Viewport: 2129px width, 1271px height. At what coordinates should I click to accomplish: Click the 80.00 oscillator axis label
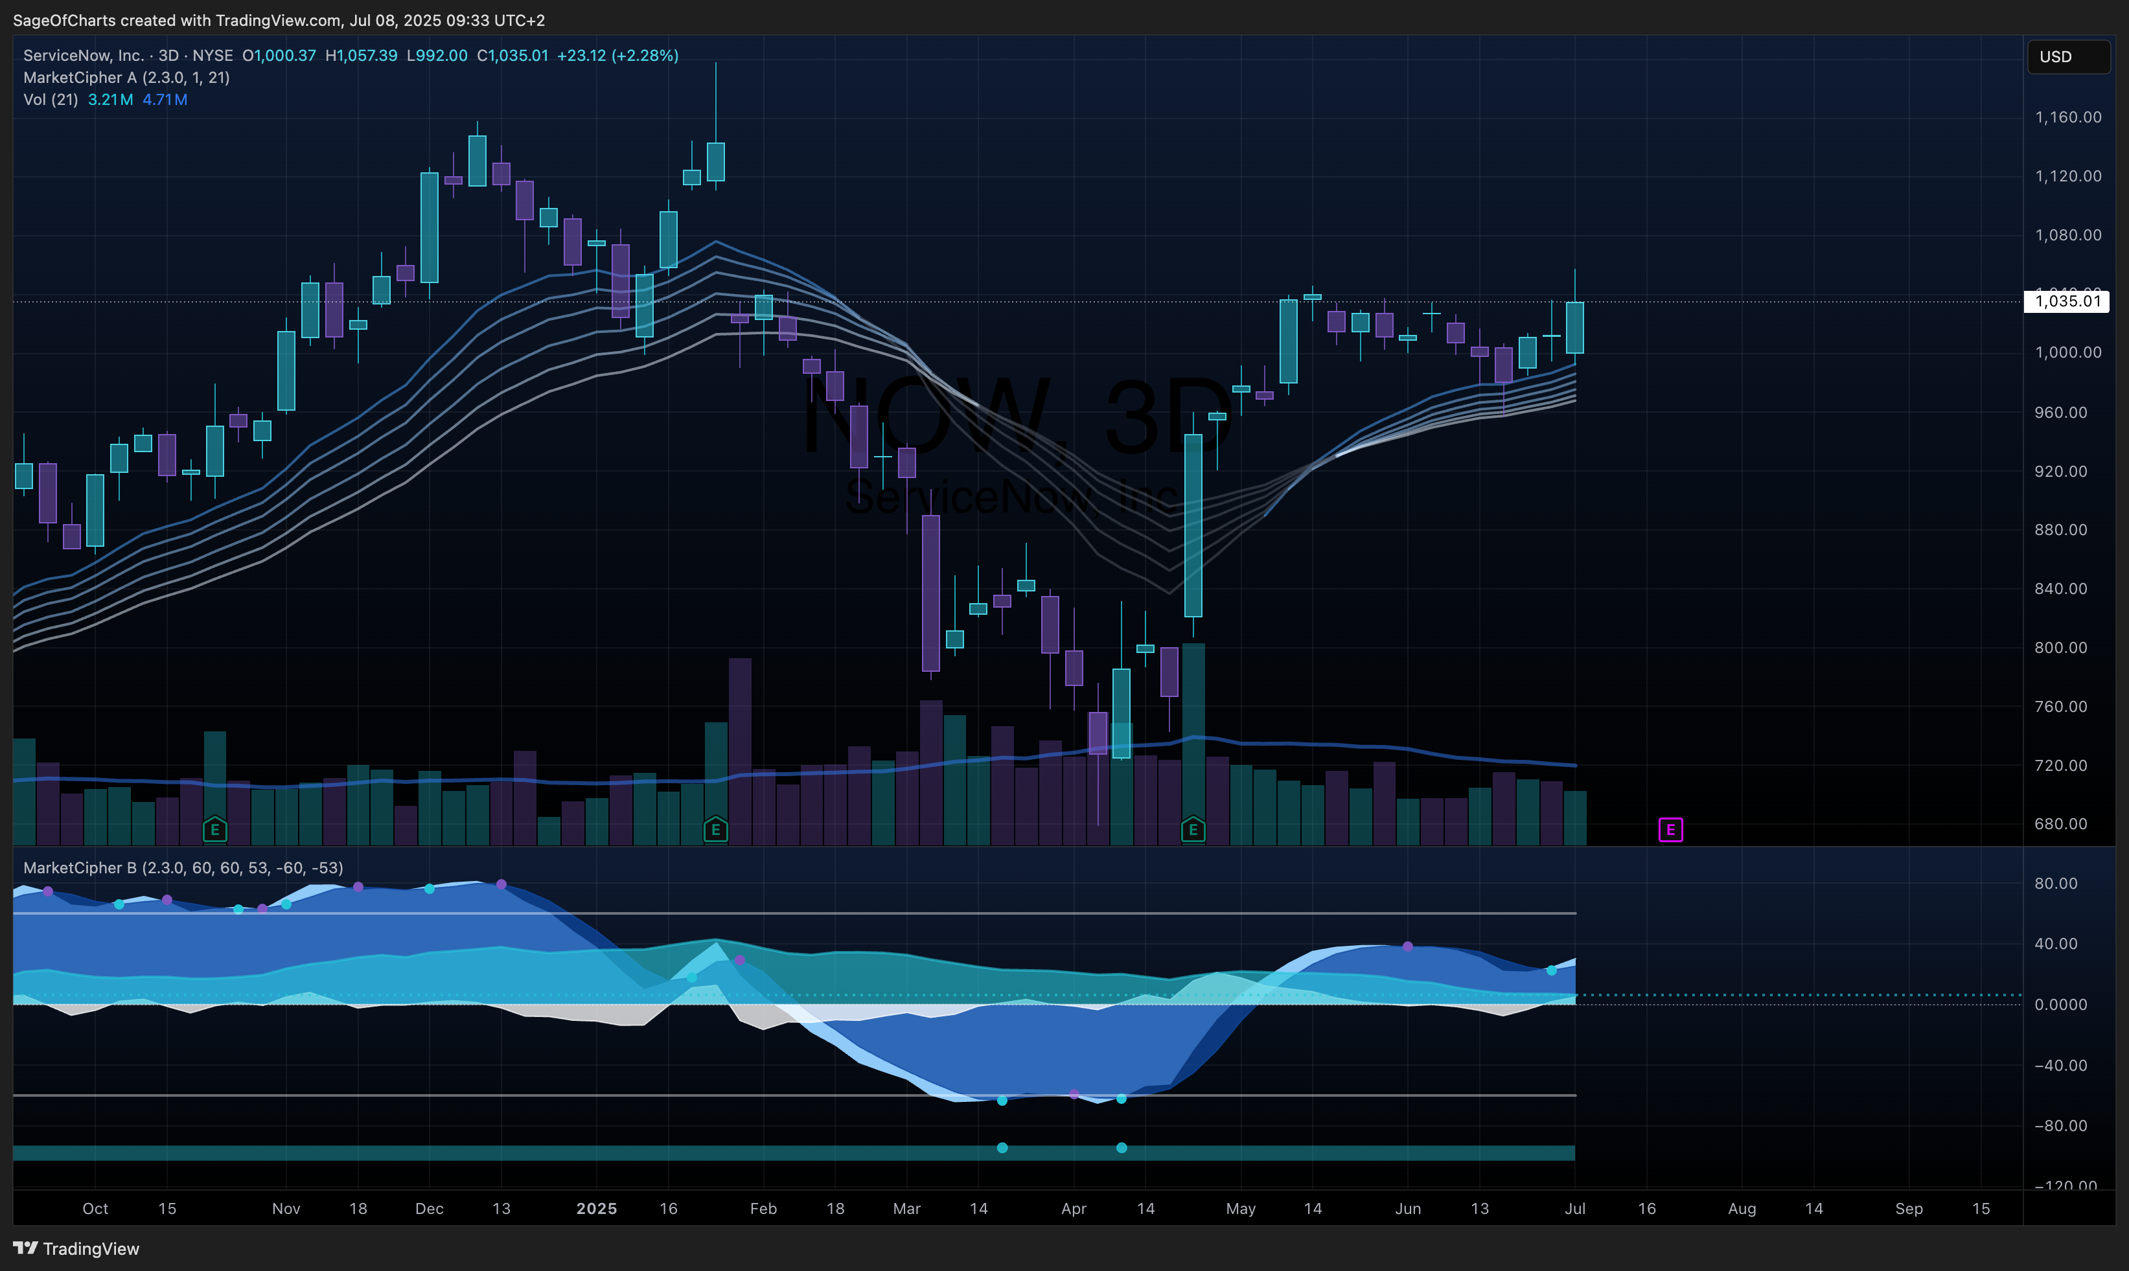(x=2057, y=883)
